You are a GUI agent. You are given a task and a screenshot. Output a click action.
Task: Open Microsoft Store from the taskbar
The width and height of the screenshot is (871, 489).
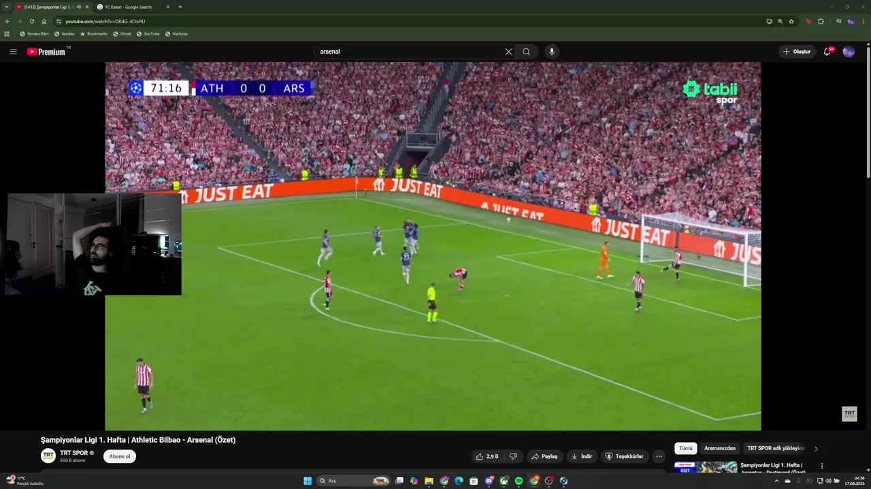(474, 481)
